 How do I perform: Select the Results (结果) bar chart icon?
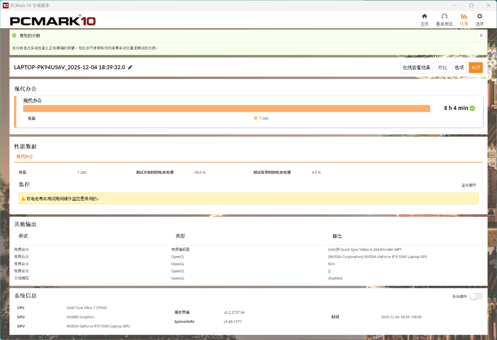coord(464,16)
